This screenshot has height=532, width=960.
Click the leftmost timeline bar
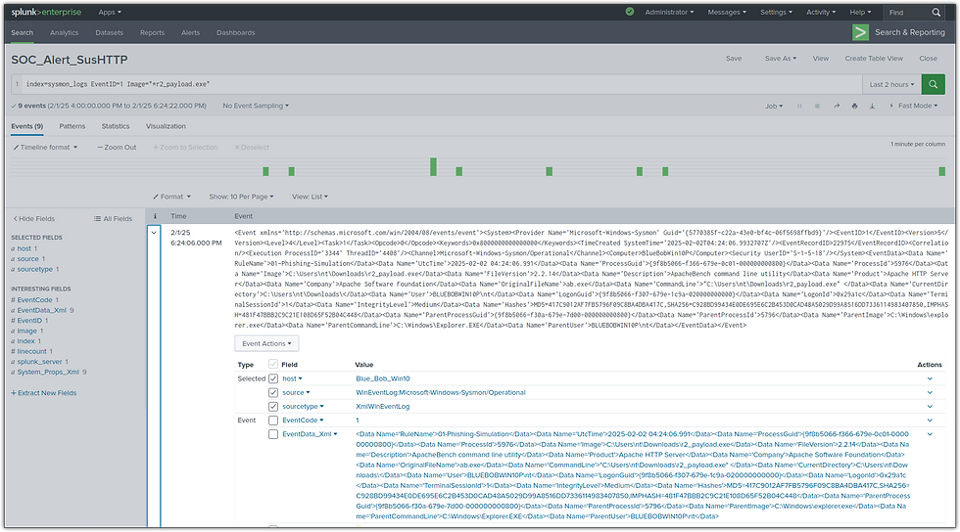click(x=265, y=171)
